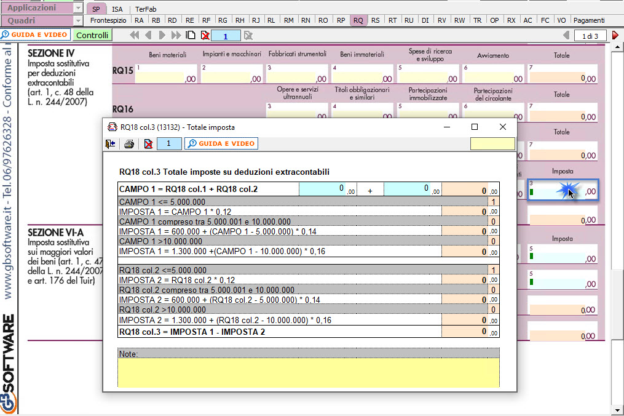This screenshot has height=416, width=624.
Task: Click RQ15 Beni immateriali field
Action: (x=363, y=74)
